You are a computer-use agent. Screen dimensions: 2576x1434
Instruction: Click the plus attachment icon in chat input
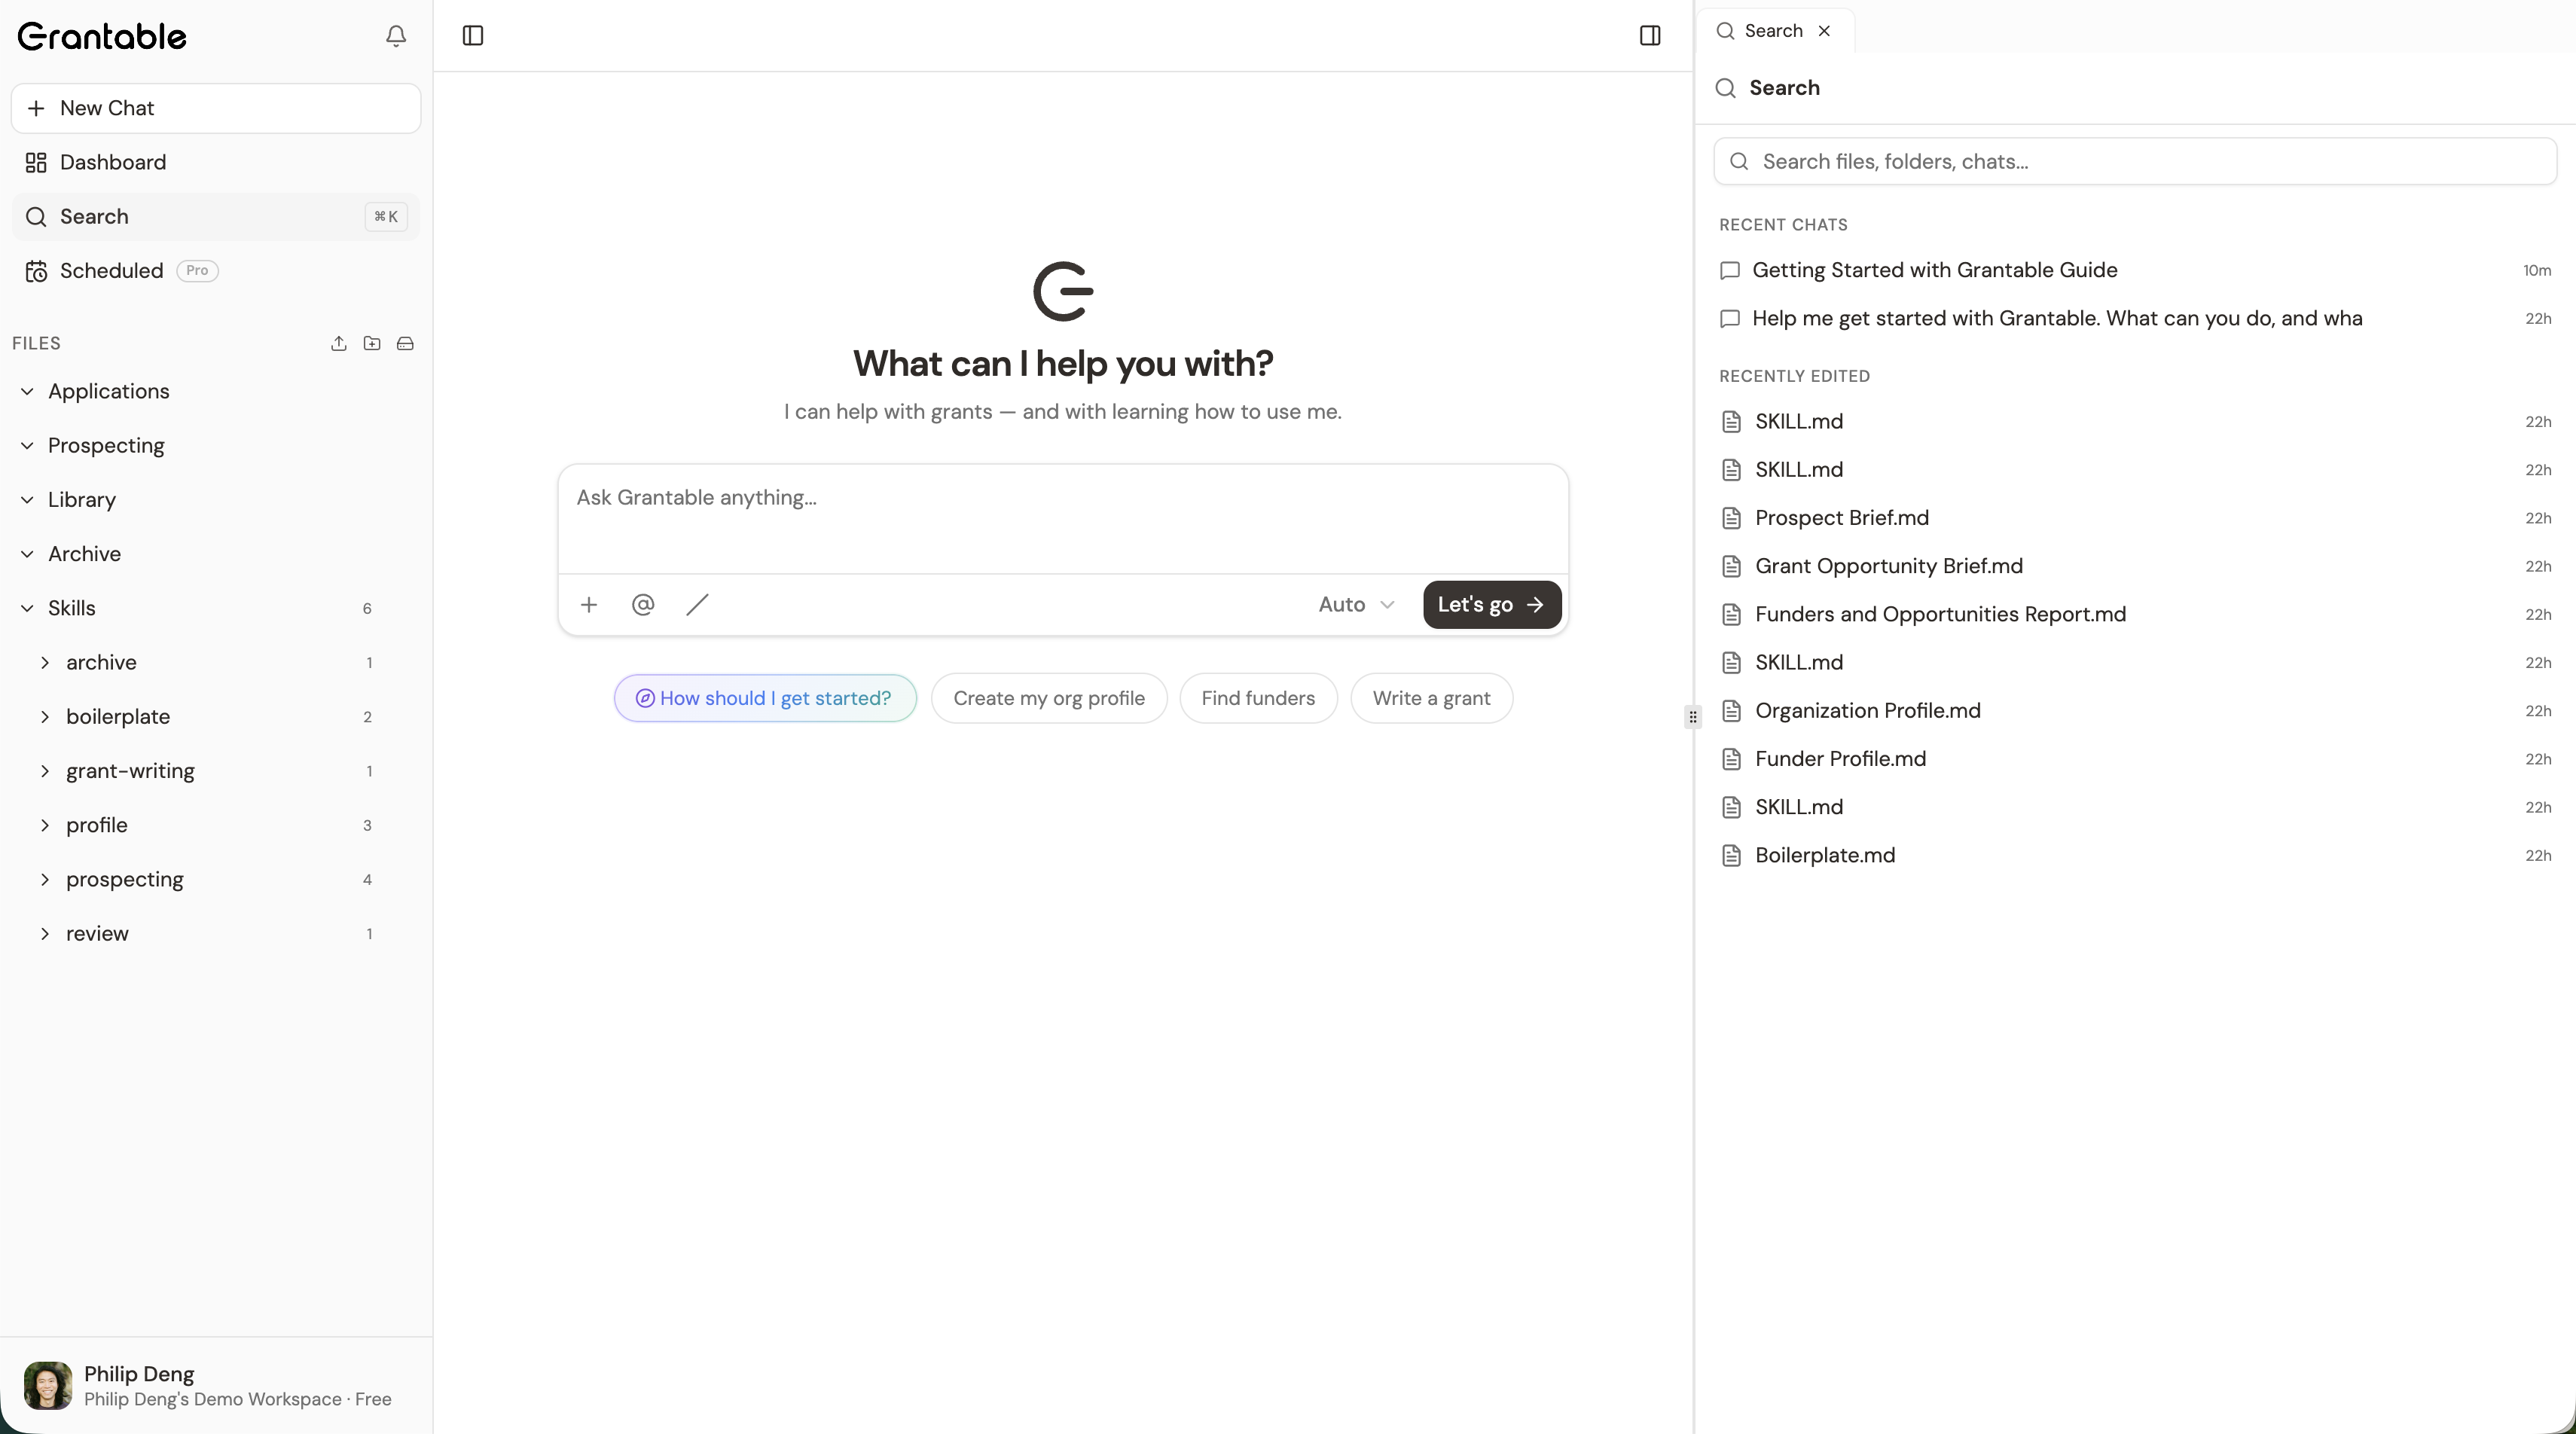click(589, 604)
